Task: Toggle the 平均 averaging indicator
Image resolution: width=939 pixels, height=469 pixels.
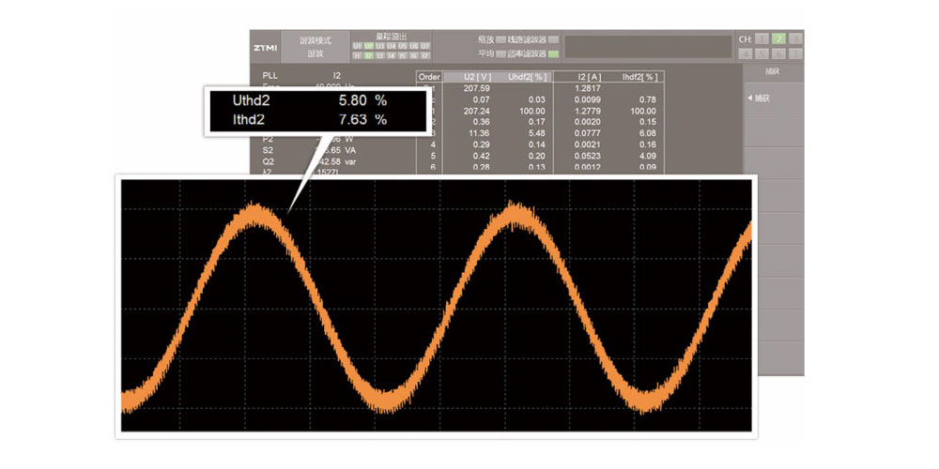Action: pos(500,53)
